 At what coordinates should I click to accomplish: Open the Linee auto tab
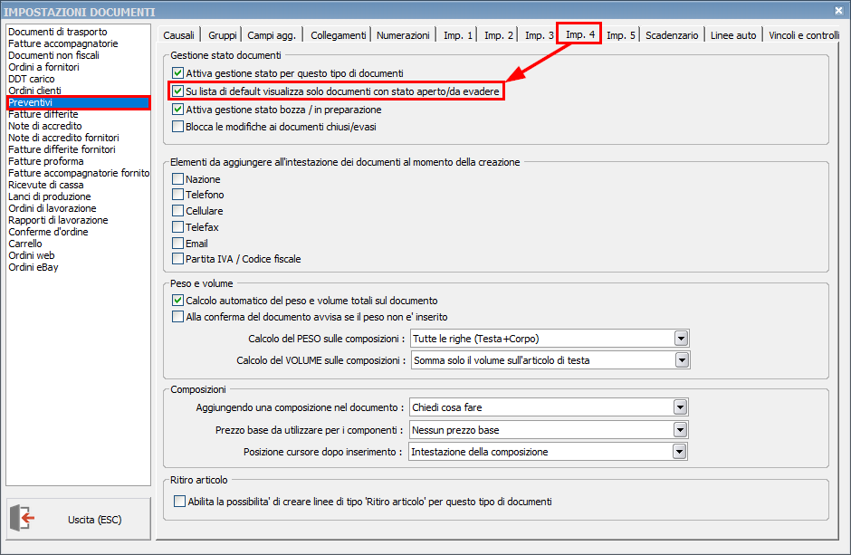733,35
